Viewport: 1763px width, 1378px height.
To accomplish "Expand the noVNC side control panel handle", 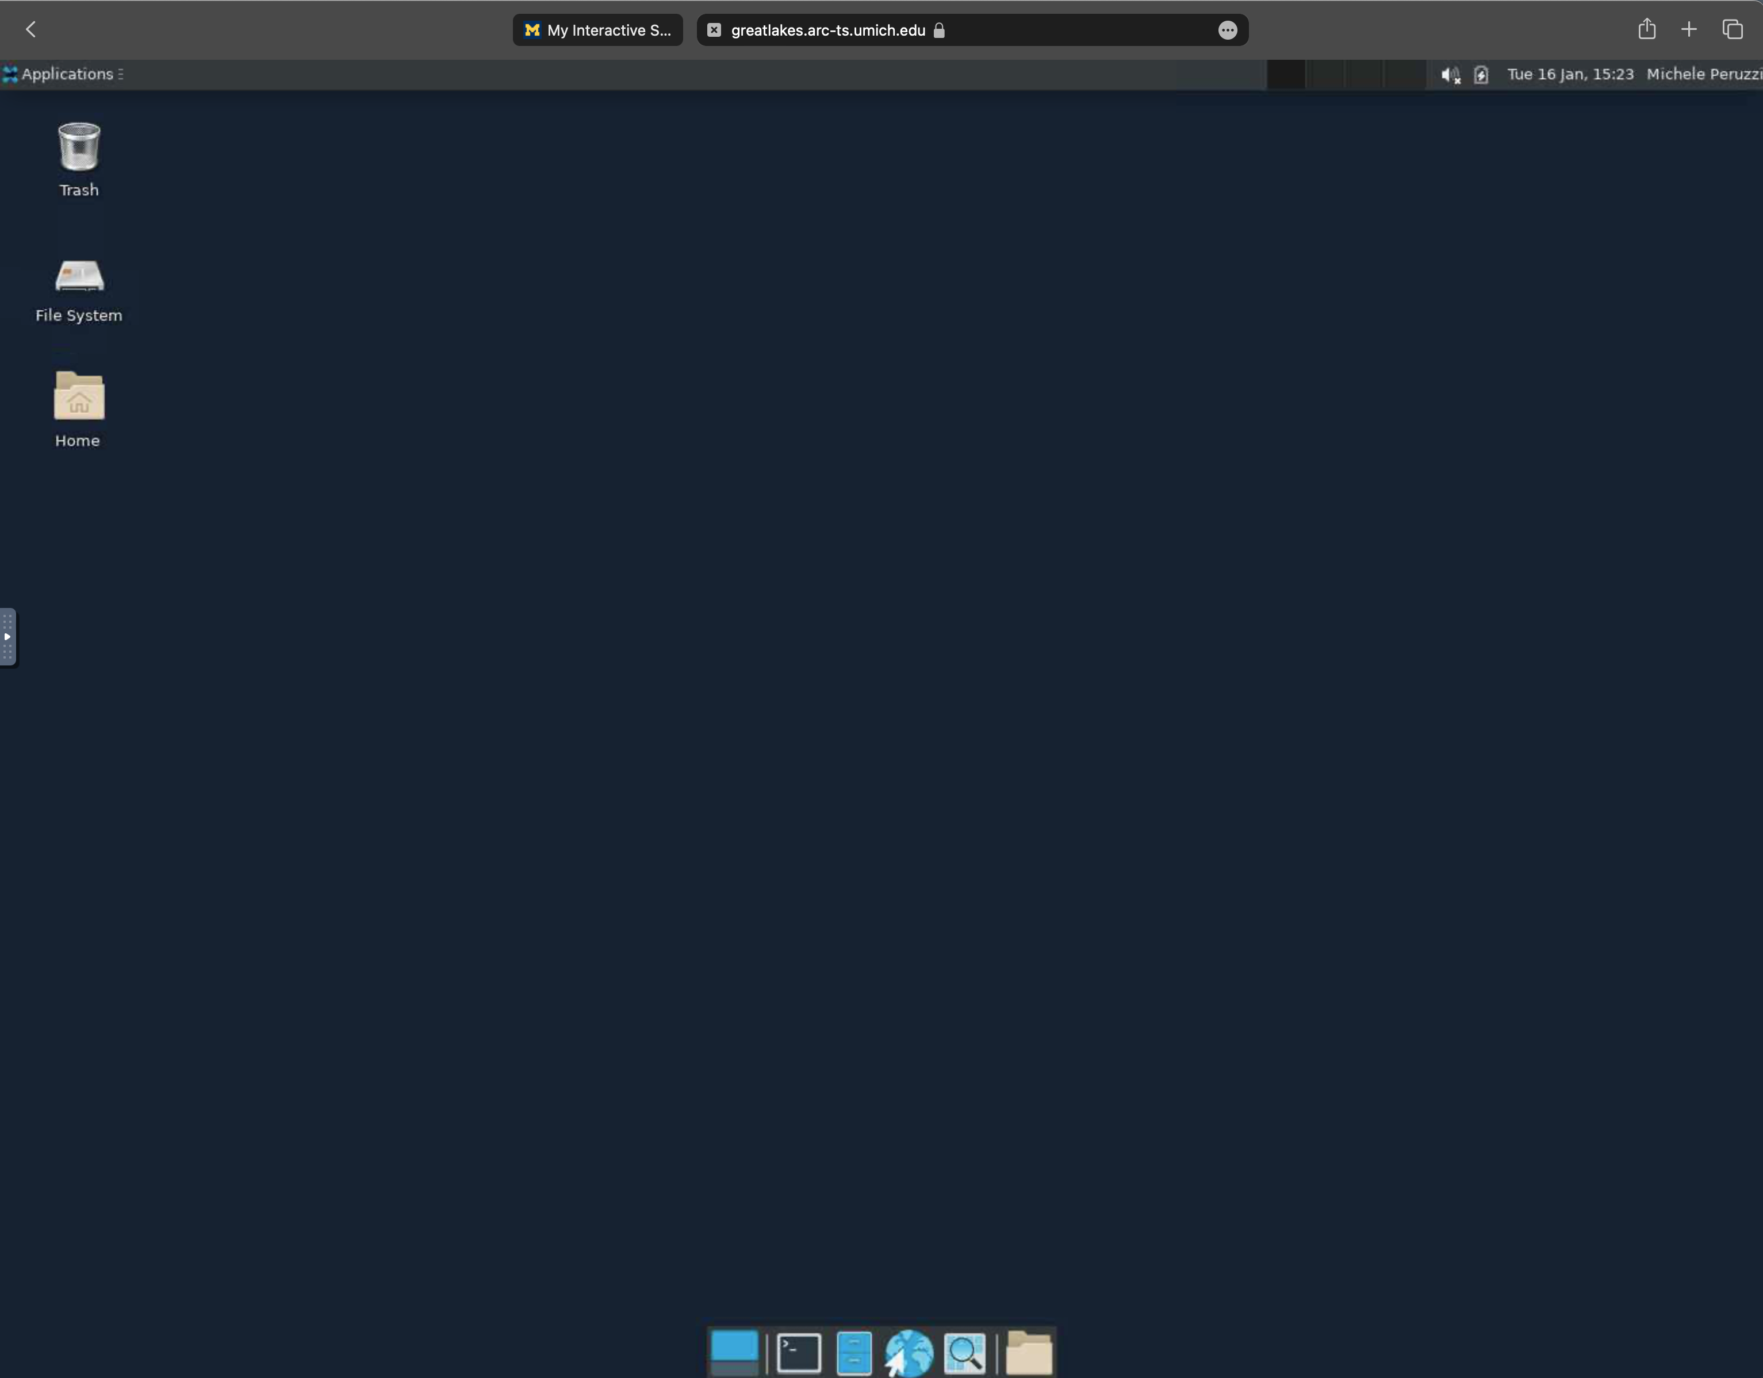I will [x=7, y=637].
